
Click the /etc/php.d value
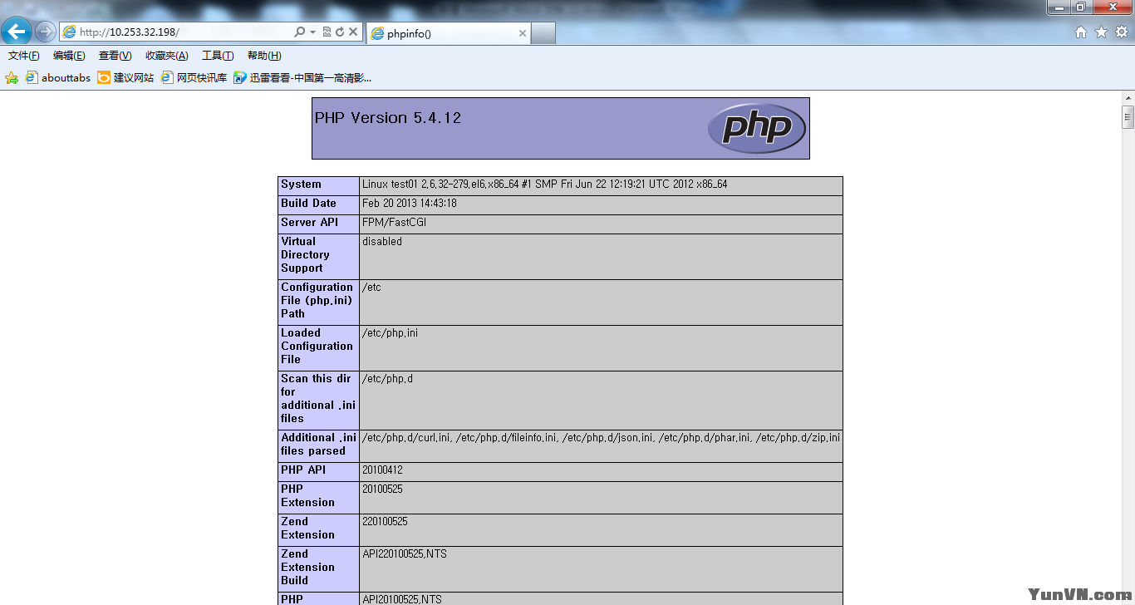[387, 379]
